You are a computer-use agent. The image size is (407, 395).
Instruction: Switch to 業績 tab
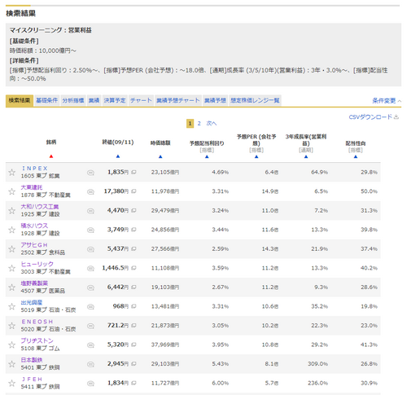(94, 100)
